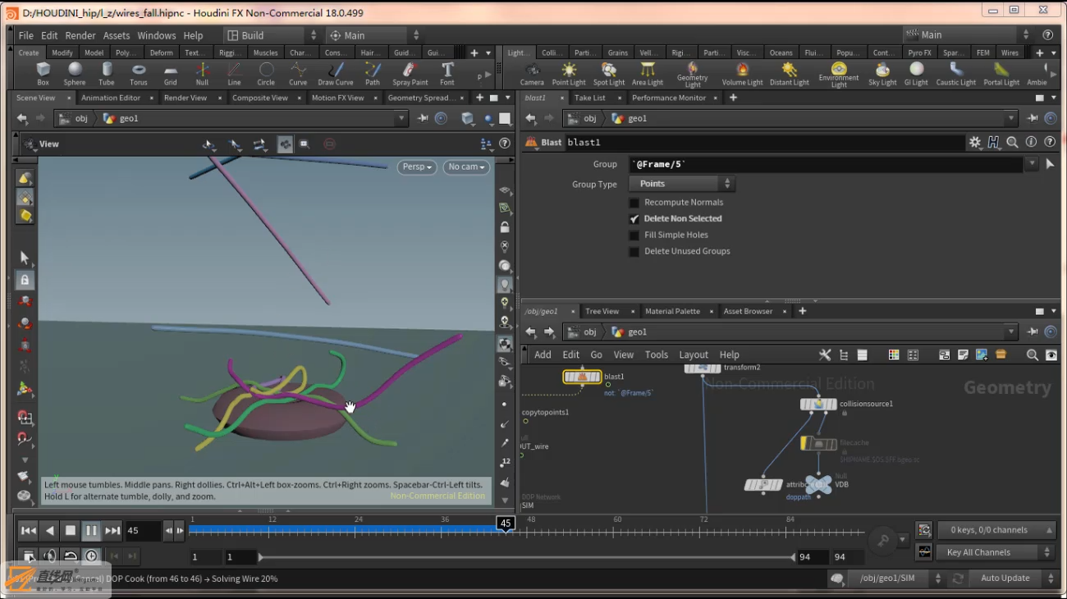Select the Null shelf tool
This screenshot has height=599, width=1067.
click(202, 73)
